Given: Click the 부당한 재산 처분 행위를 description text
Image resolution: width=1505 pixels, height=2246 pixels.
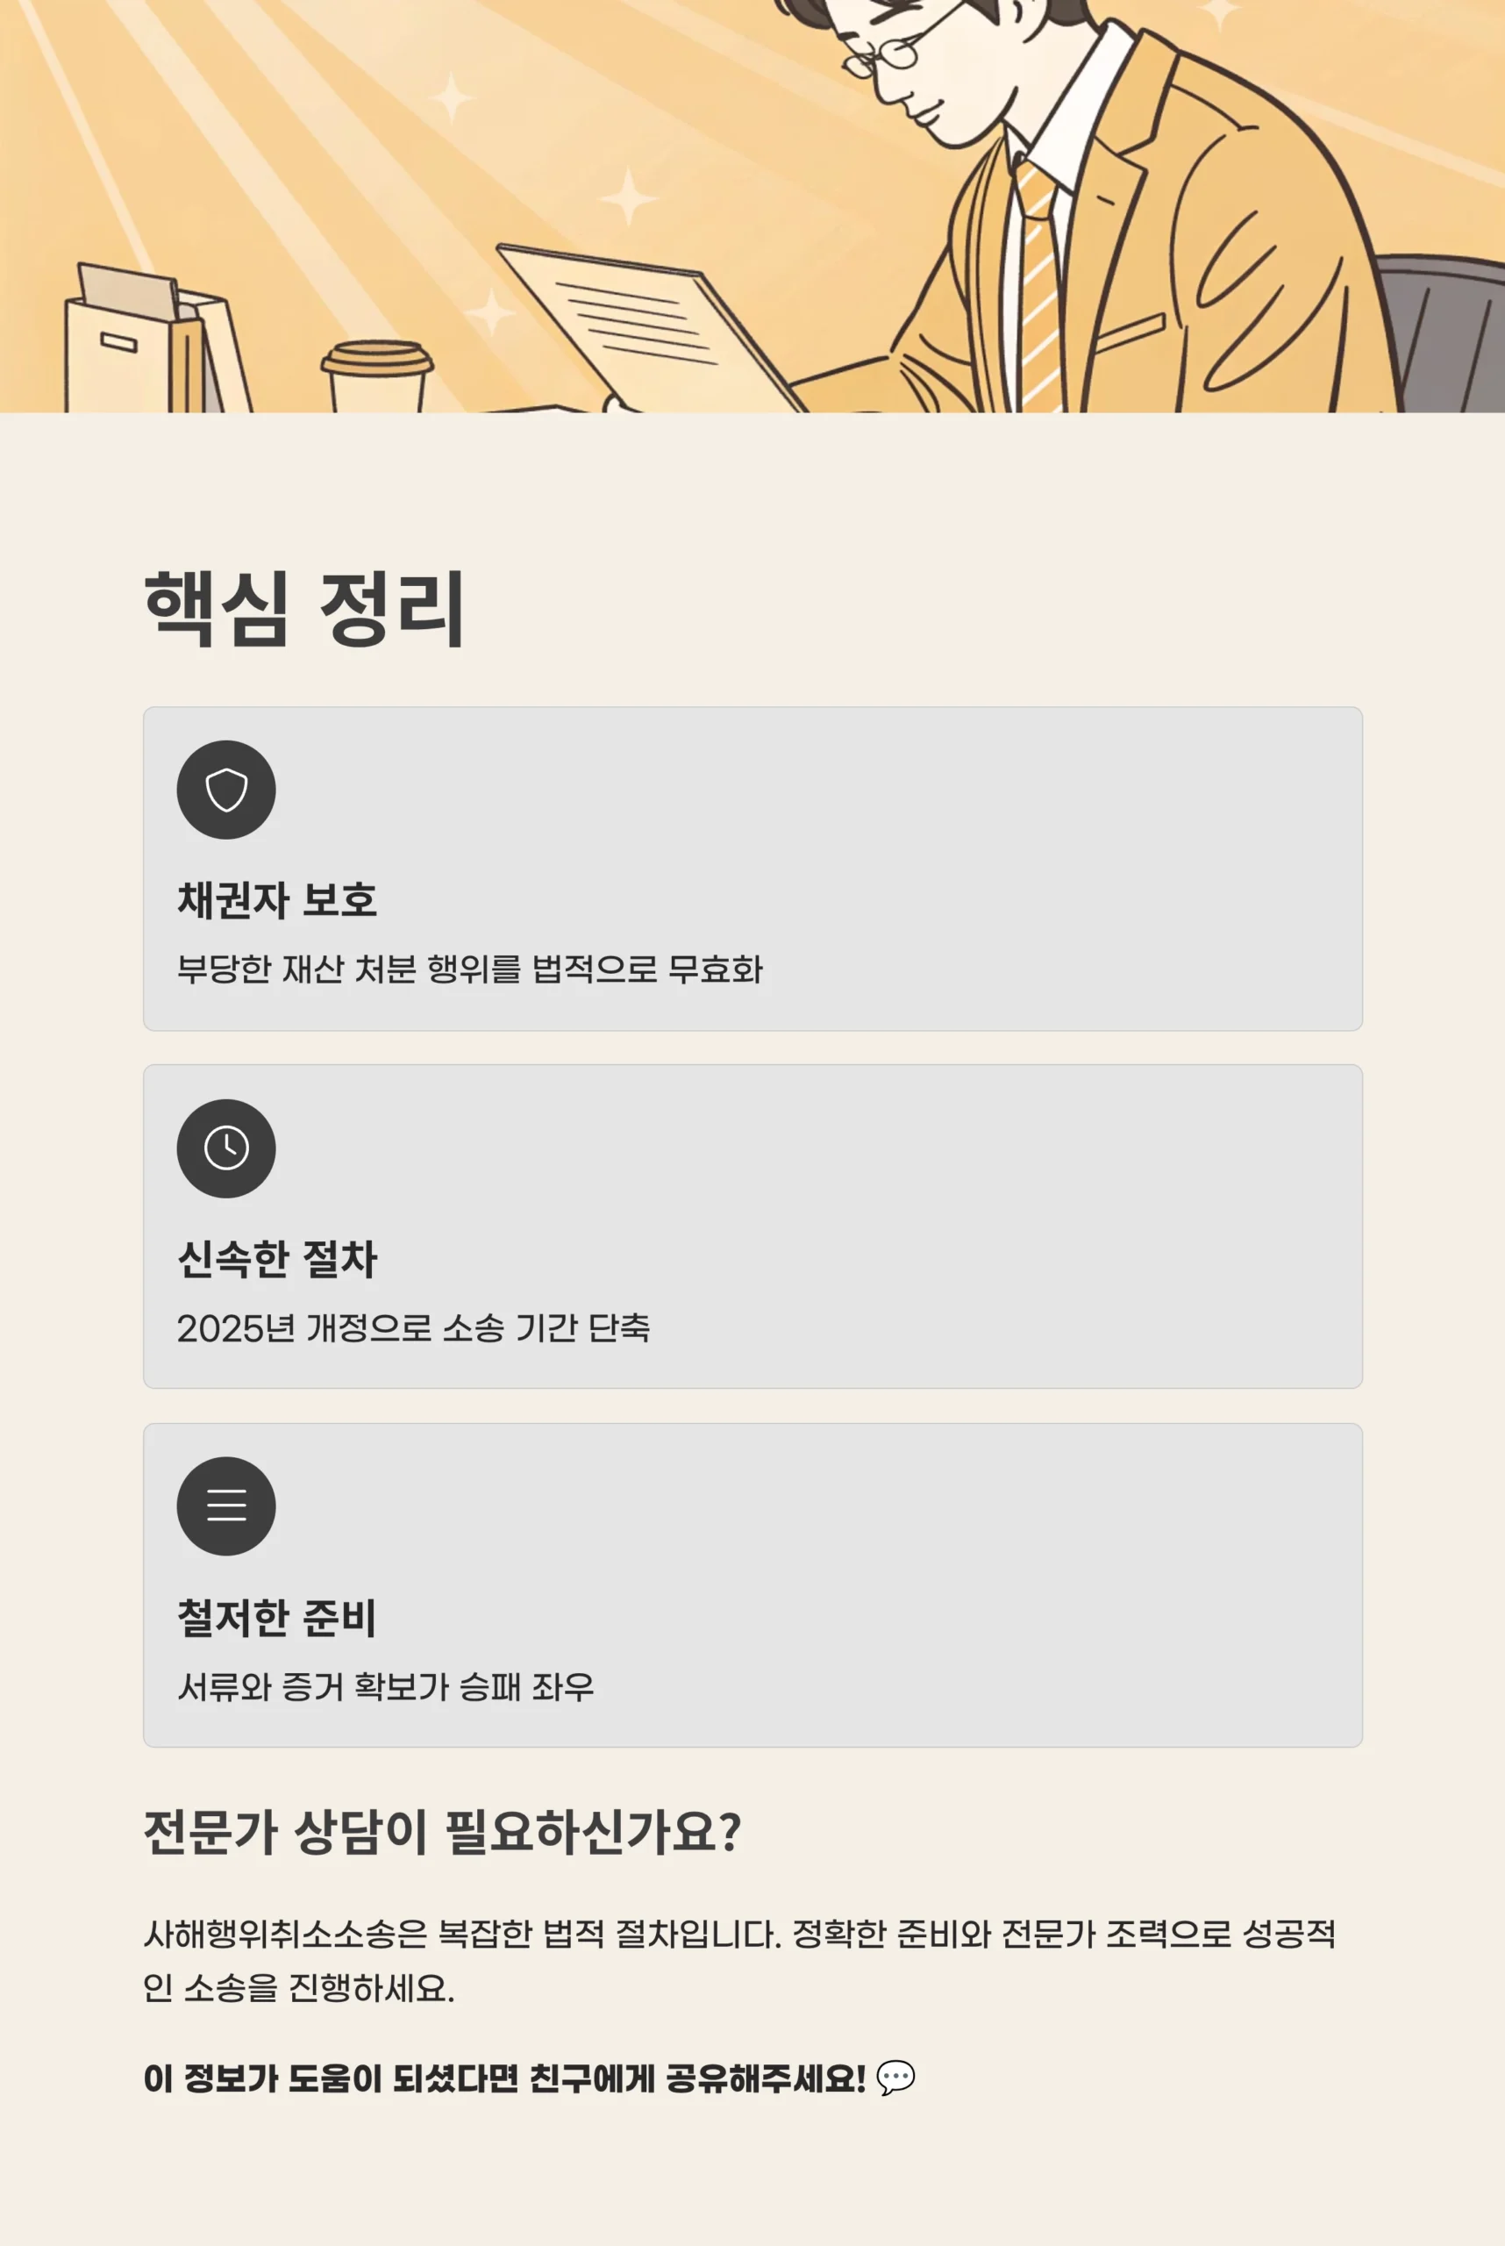Looking at the screenshot, I should (469, 969).
